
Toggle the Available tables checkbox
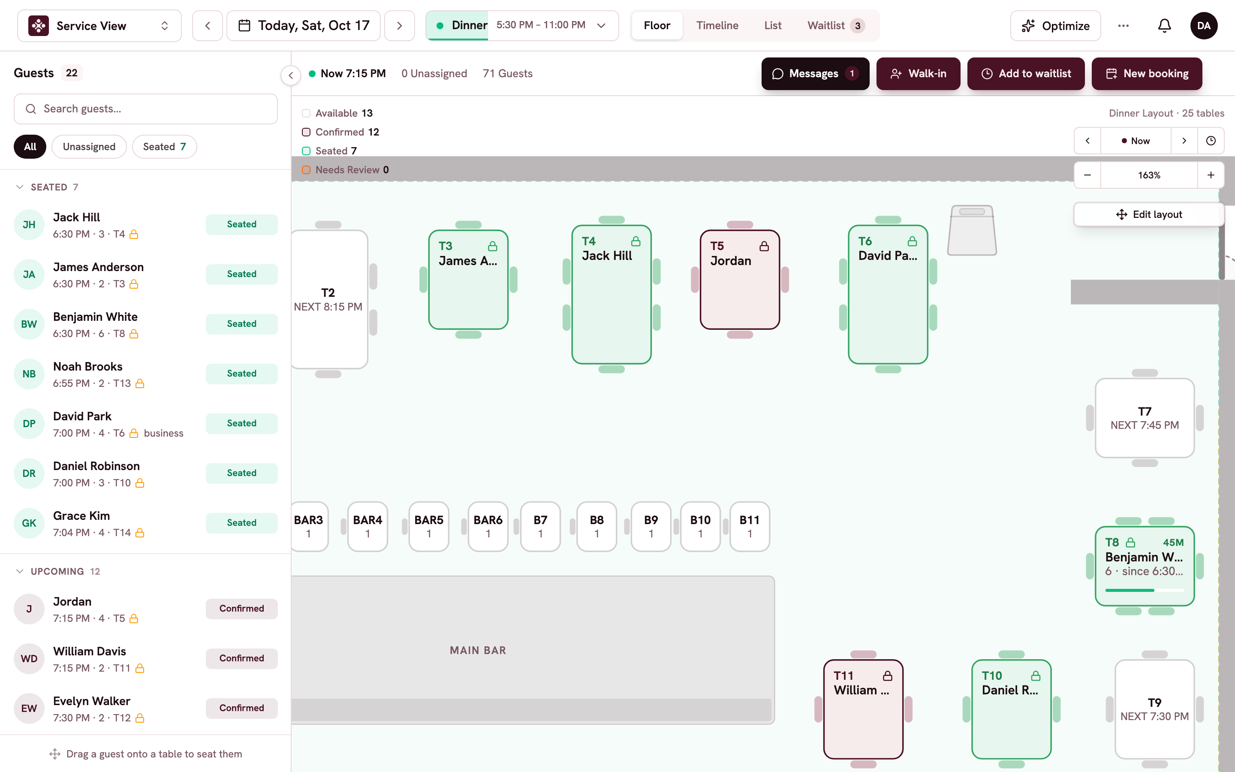[306, 113]
